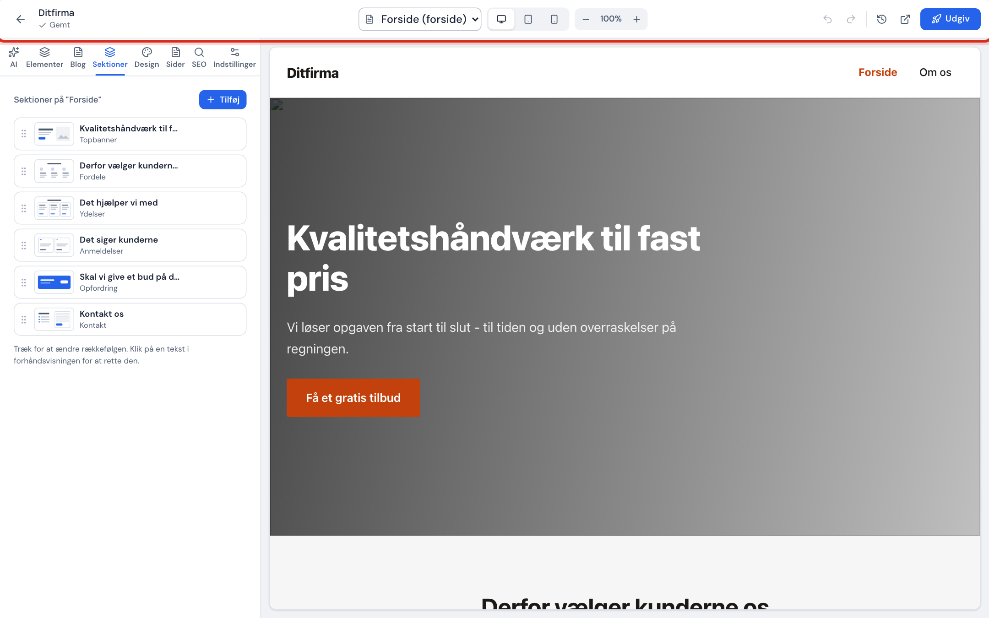Click the Ditfirma logo in preview
Image resolution: width=989 pixels, height=618 pixels.
pos(313,73)
